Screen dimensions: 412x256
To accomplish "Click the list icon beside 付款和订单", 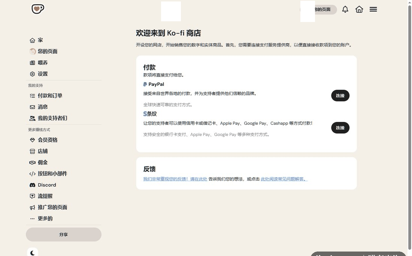I will (32, 96).
